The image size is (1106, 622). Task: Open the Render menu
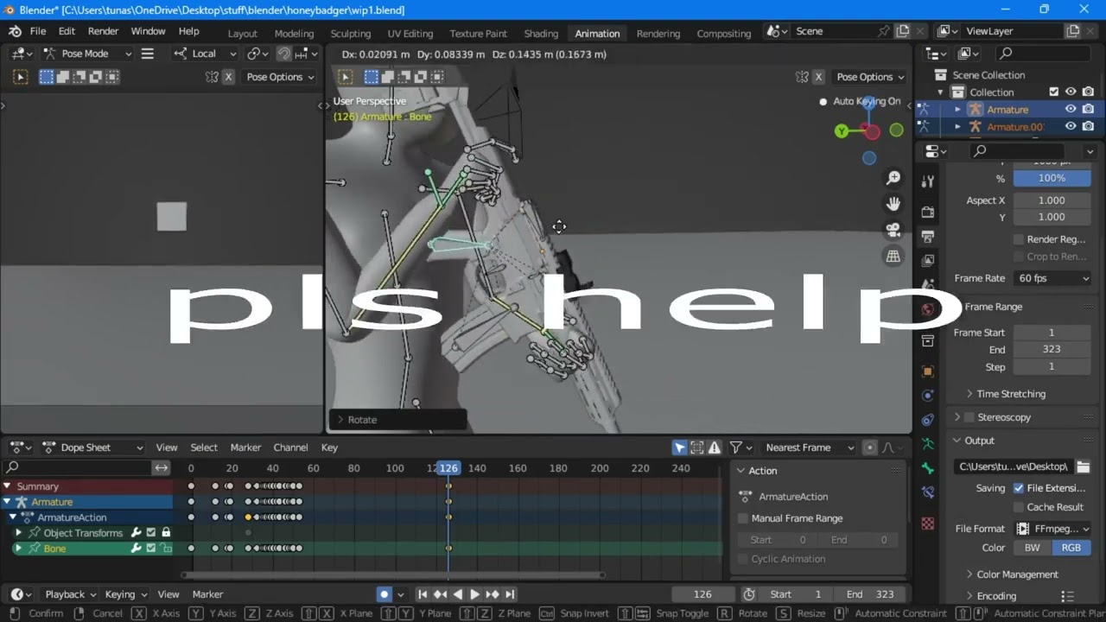[x=103, y=31]
